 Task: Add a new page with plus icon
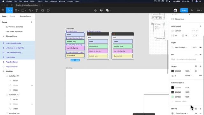click(31, 22)
